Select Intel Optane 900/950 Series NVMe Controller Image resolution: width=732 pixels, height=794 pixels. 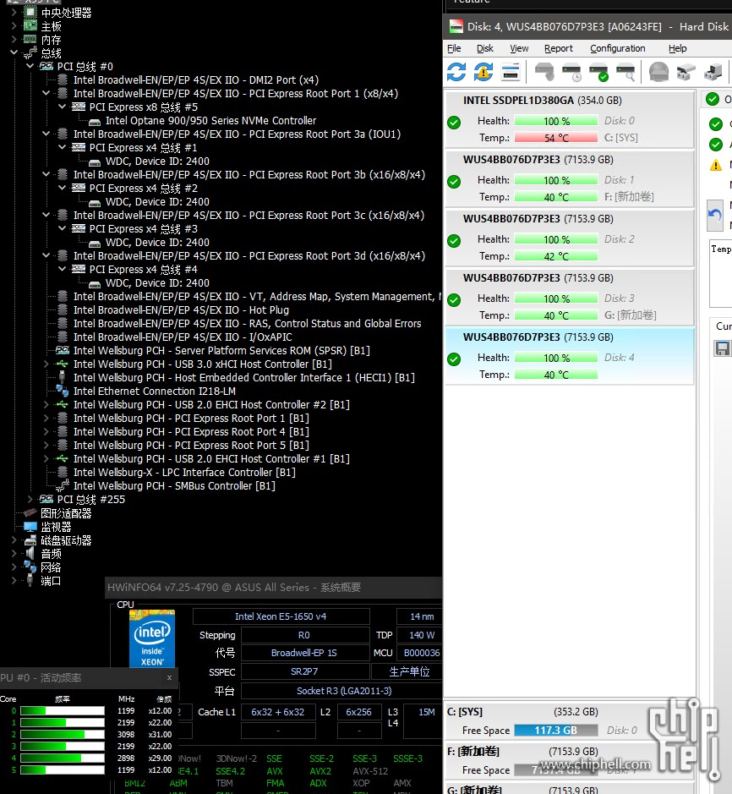click(210, 121)
